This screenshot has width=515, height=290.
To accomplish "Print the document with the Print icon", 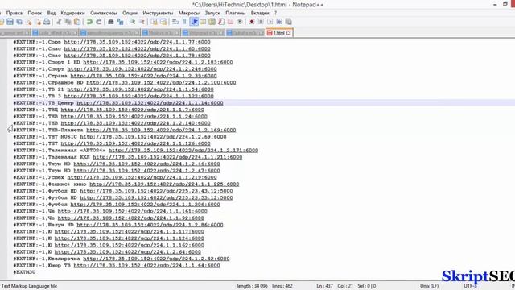I will [x=47, y=22].
